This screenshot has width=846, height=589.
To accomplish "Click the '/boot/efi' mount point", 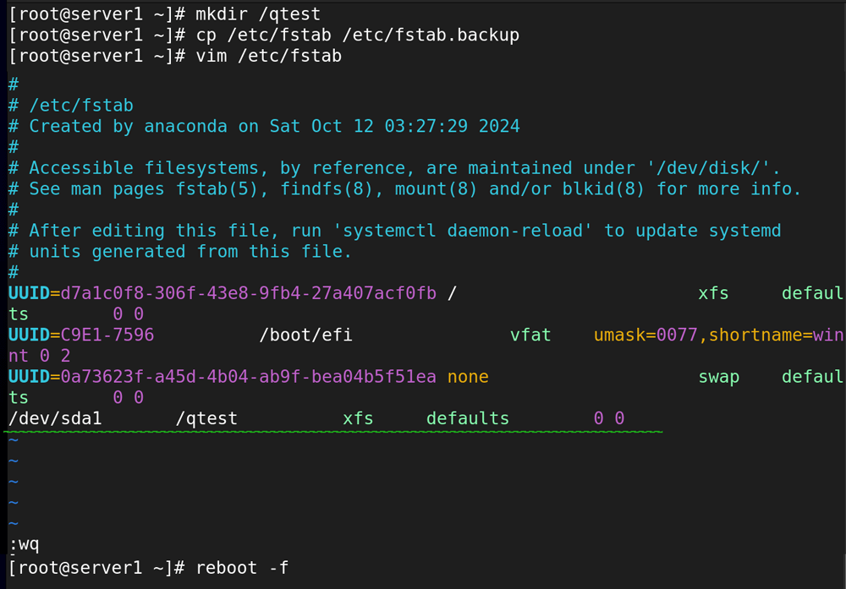I will 305,335.
